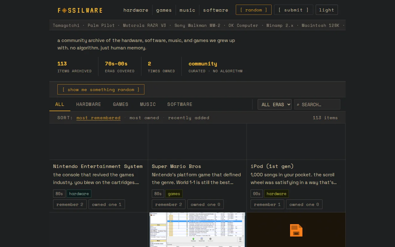The height and width of the screenshot is (247, 395).
Task: Click games tag on Super Mario Bros
Action: [174, 194]
